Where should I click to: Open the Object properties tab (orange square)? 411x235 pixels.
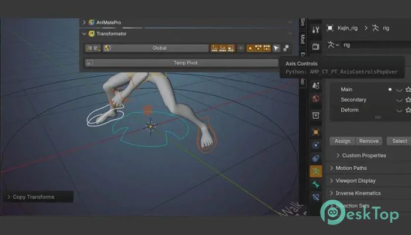[316, 132]
